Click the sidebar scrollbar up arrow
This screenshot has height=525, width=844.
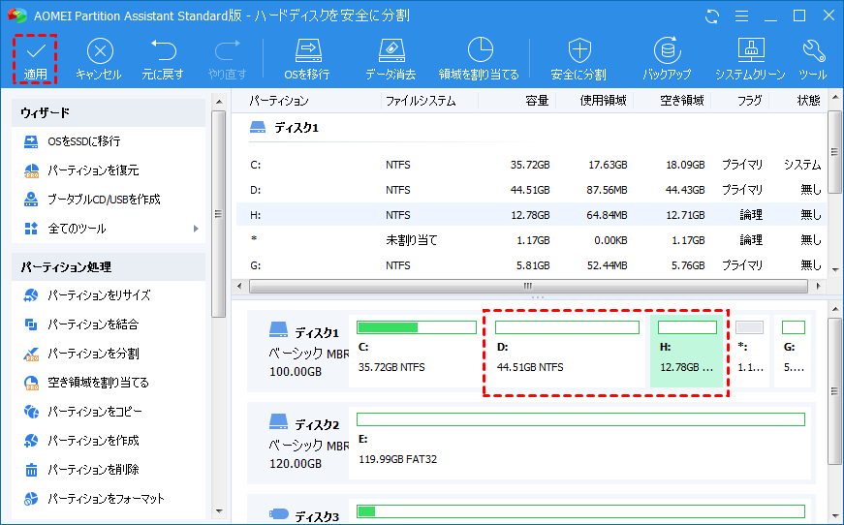(219, 101)
